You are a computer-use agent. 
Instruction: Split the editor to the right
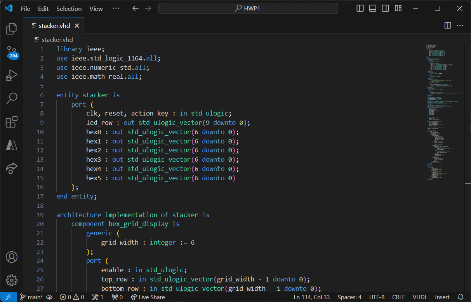click(x=448, y=26)
